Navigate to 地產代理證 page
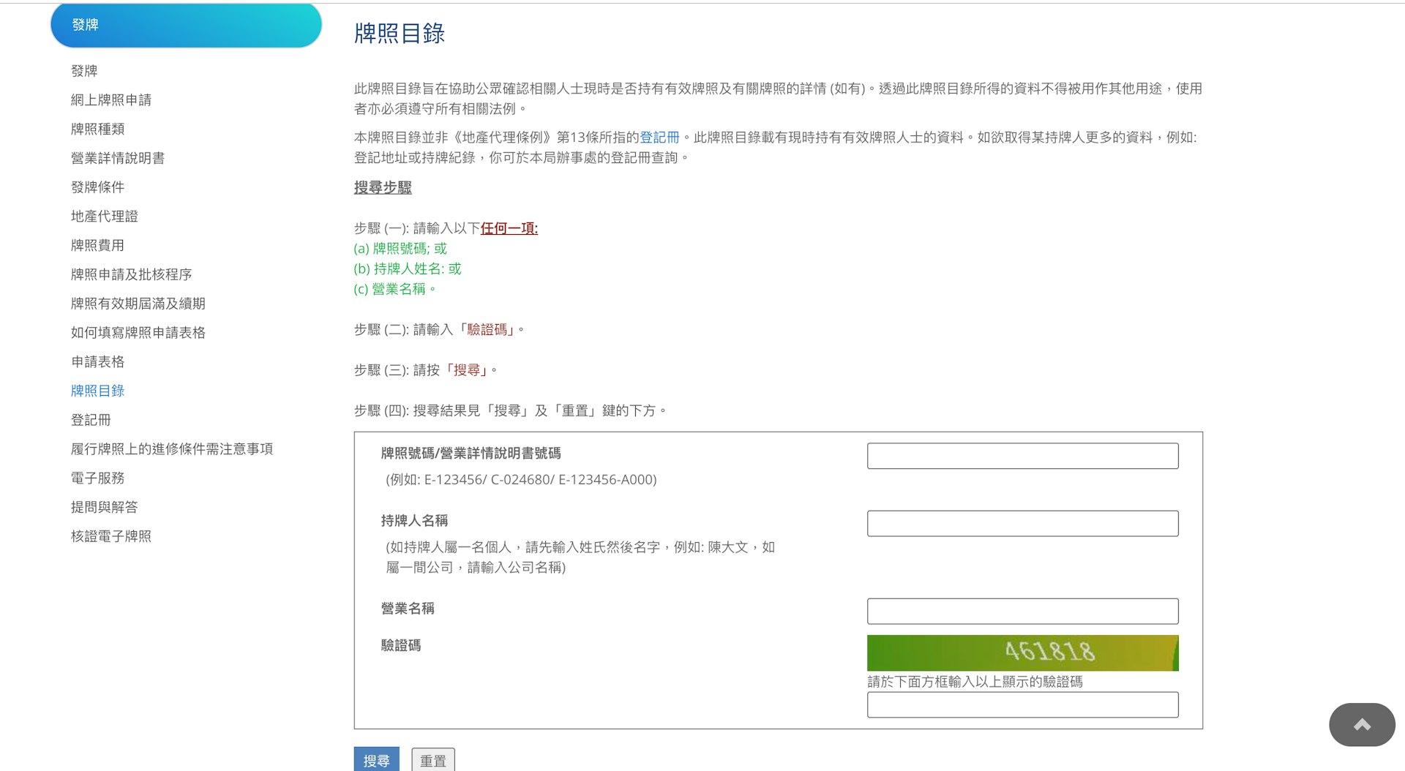This screenshot has width=1405, height=771. tap(105, 217)
